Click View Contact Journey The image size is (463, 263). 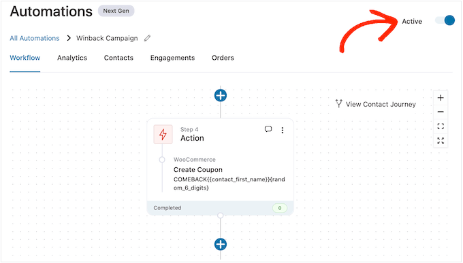pos(376,104)
